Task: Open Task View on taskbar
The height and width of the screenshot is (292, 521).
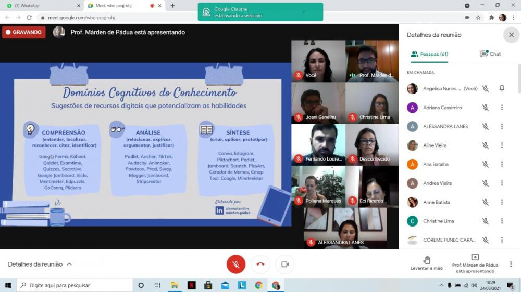Action: coord(157,285)
